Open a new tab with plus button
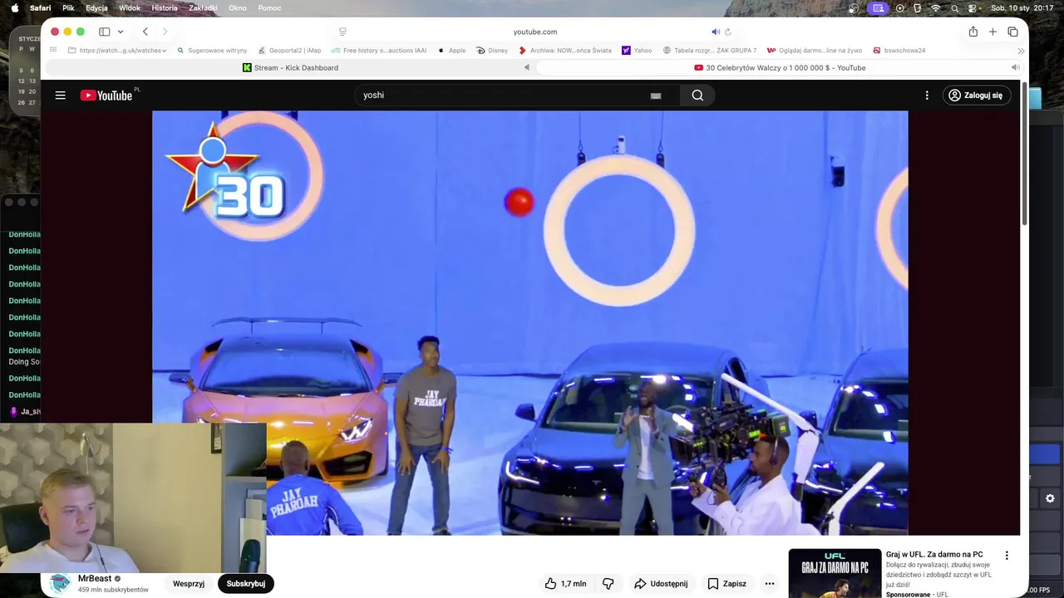The height and width of the screenshot is (598, 1064). [993, 32]
